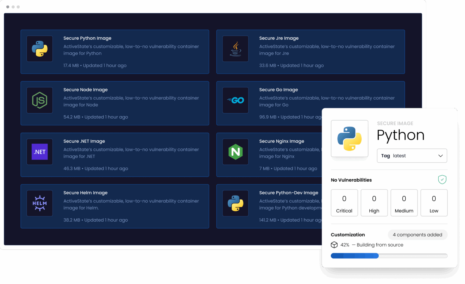Click the Java logo icon for Jre image
Image resolution: width=465 pixels, height=284 pixels.
pos(236,49)
